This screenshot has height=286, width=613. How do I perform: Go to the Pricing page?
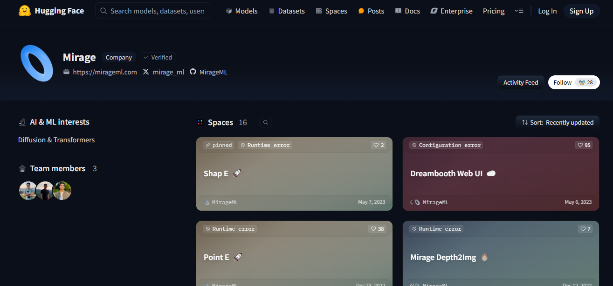pyautogui.click(x=494, y=11)
